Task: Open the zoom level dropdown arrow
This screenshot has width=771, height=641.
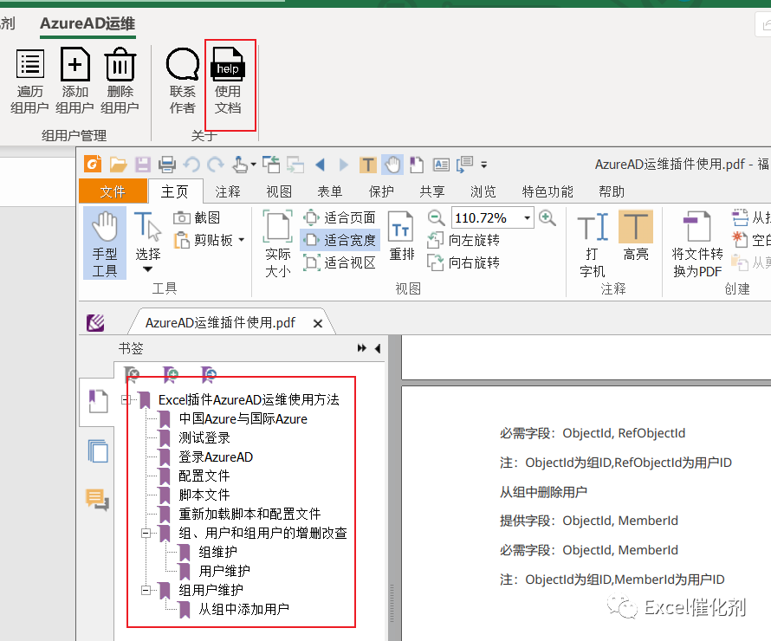Action: 527,217
